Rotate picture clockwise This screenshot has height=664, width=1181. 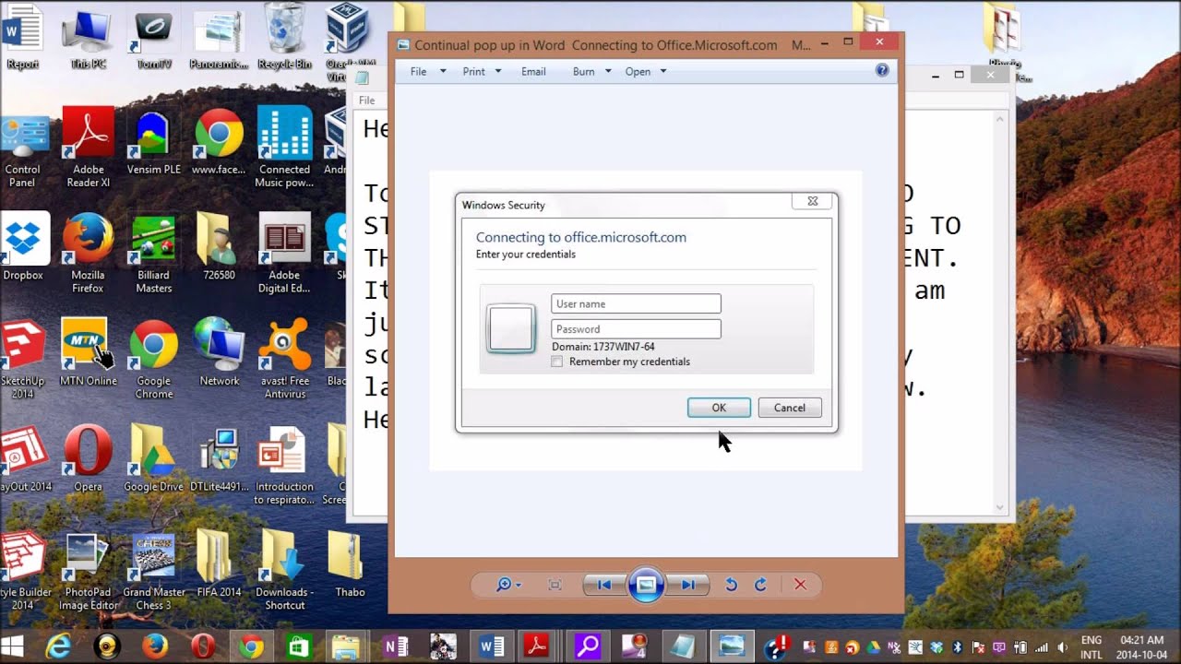pos(760,585)
